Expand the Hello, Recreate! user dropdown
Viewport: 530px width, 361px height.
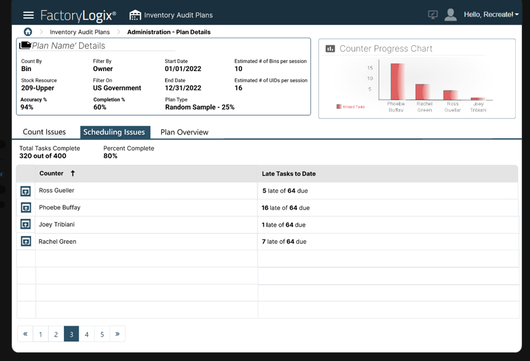click(x=491, y=15)
